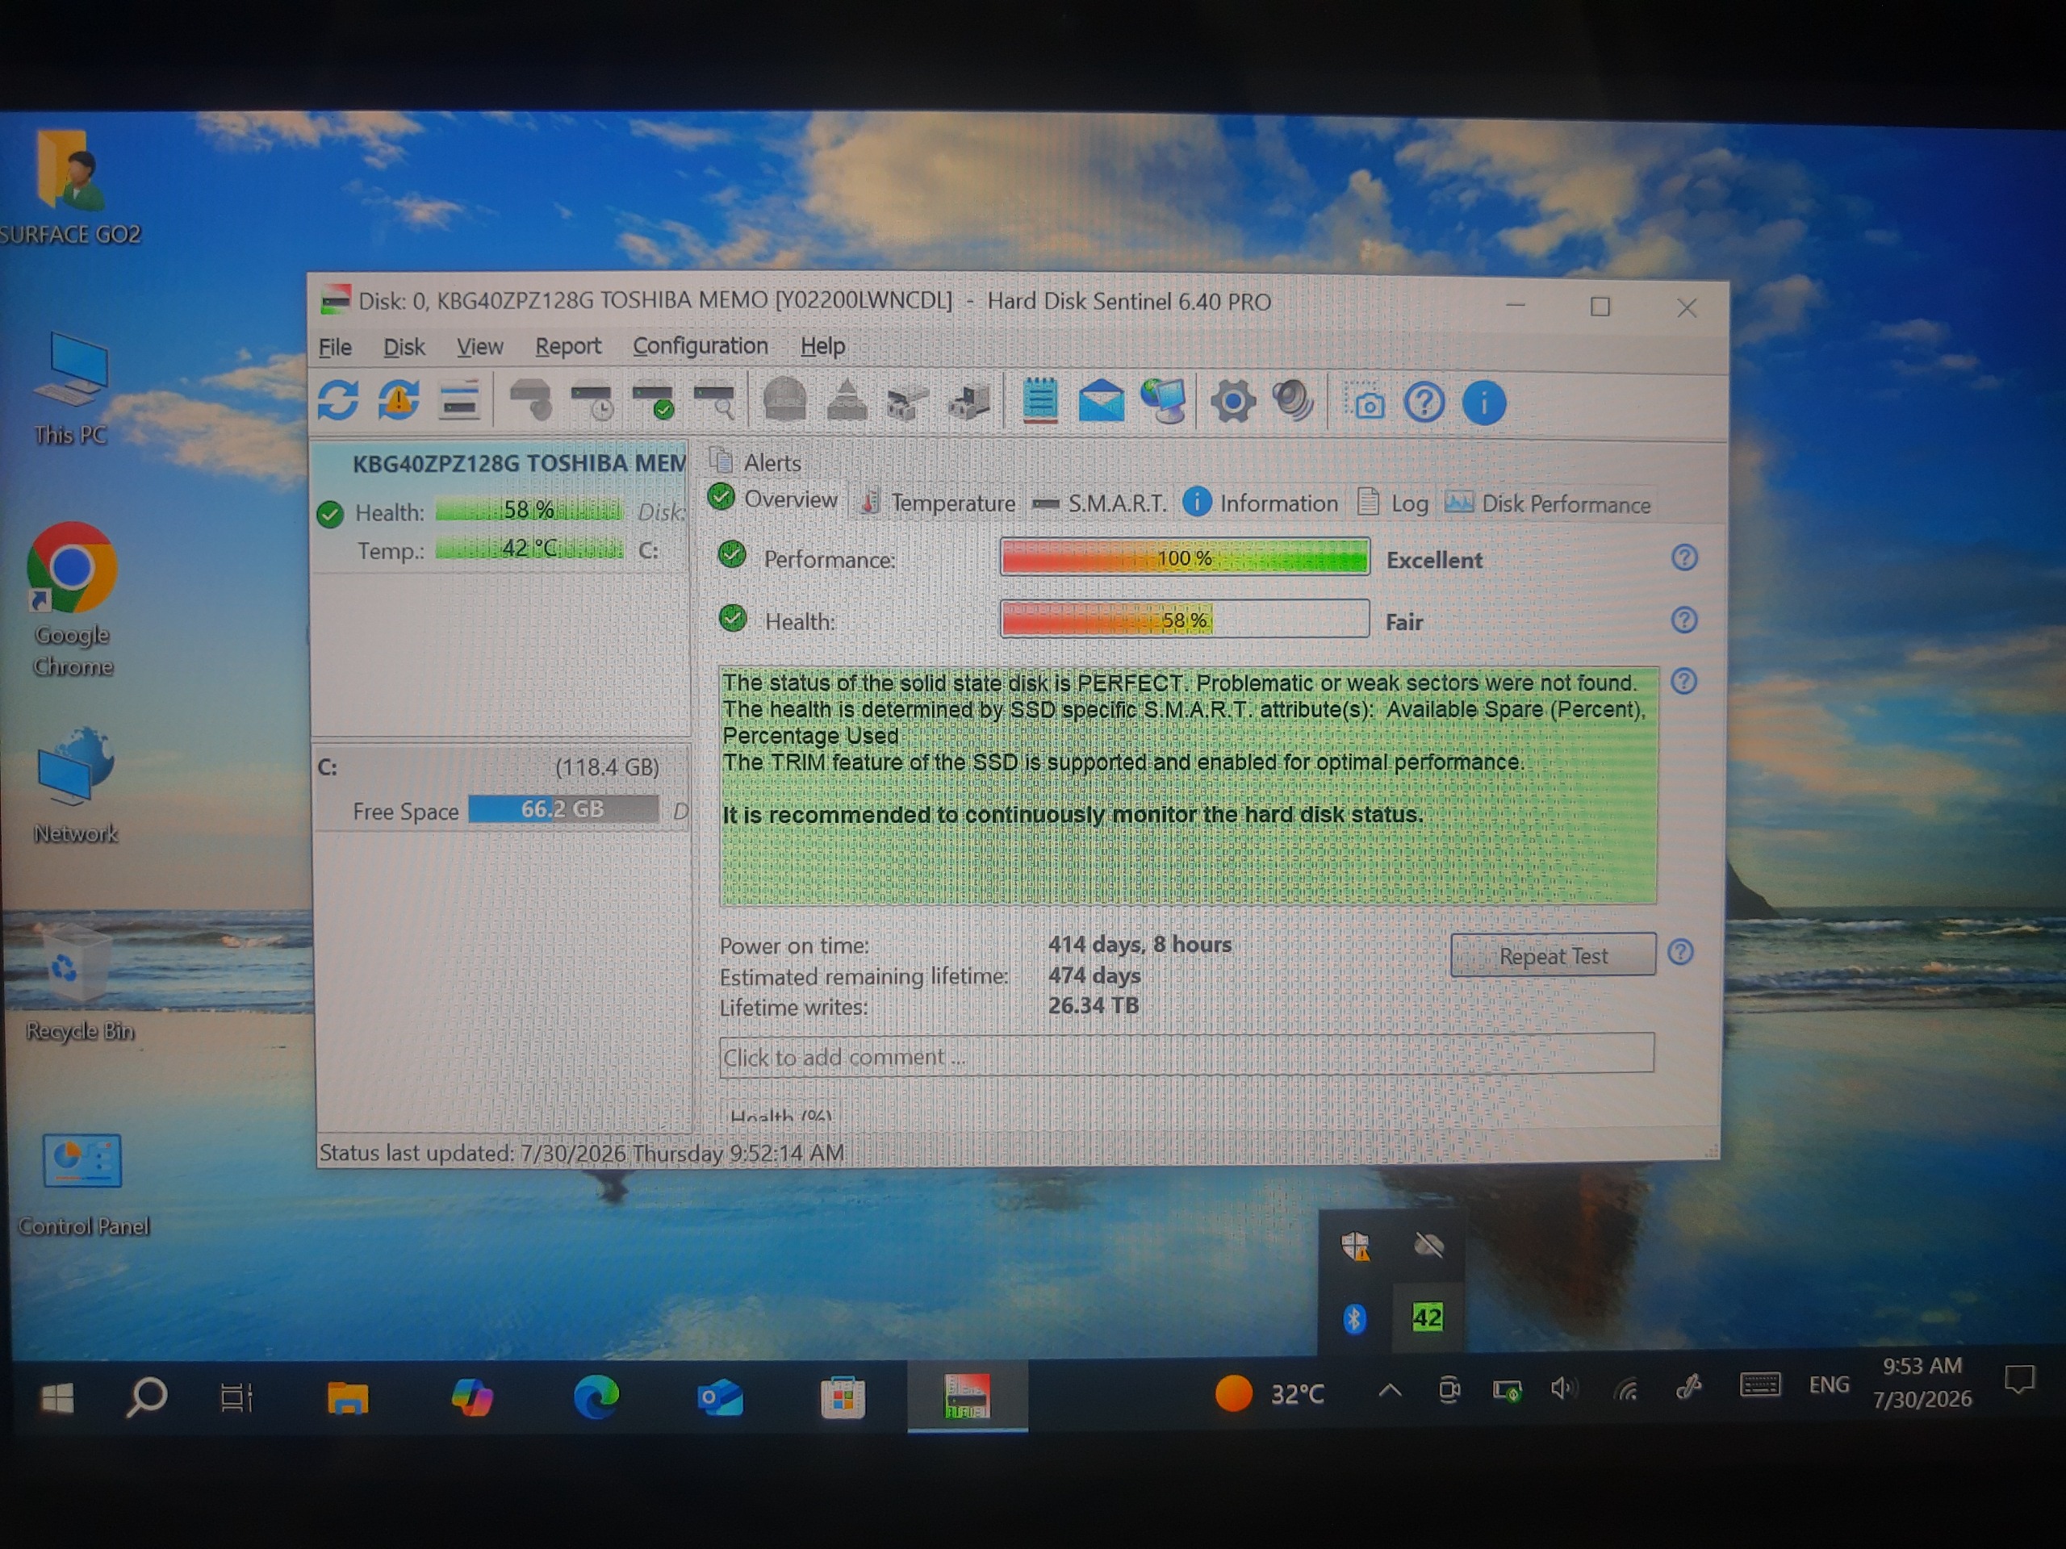Click the help icon beside Performance Excellent
The image size is (2066, 1549).
click(x=1683, y=558)
